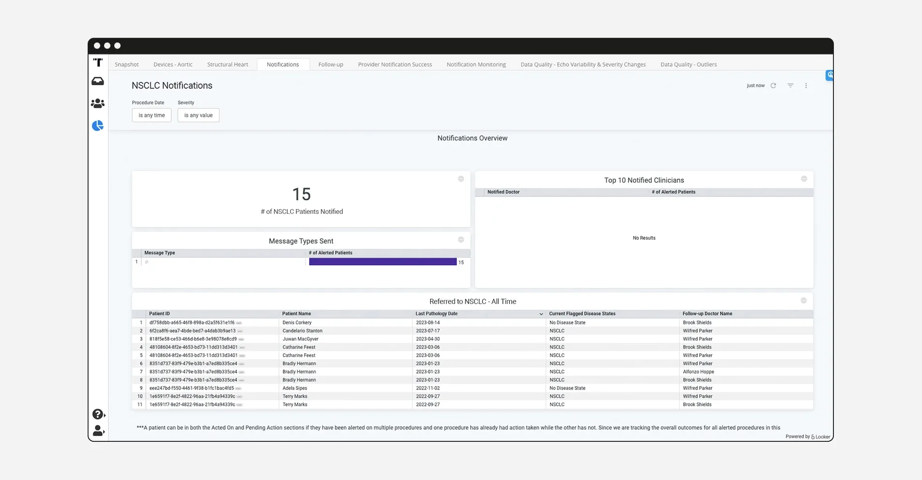Open the Procedure Date 'is any time' filter

click(152, 115)
